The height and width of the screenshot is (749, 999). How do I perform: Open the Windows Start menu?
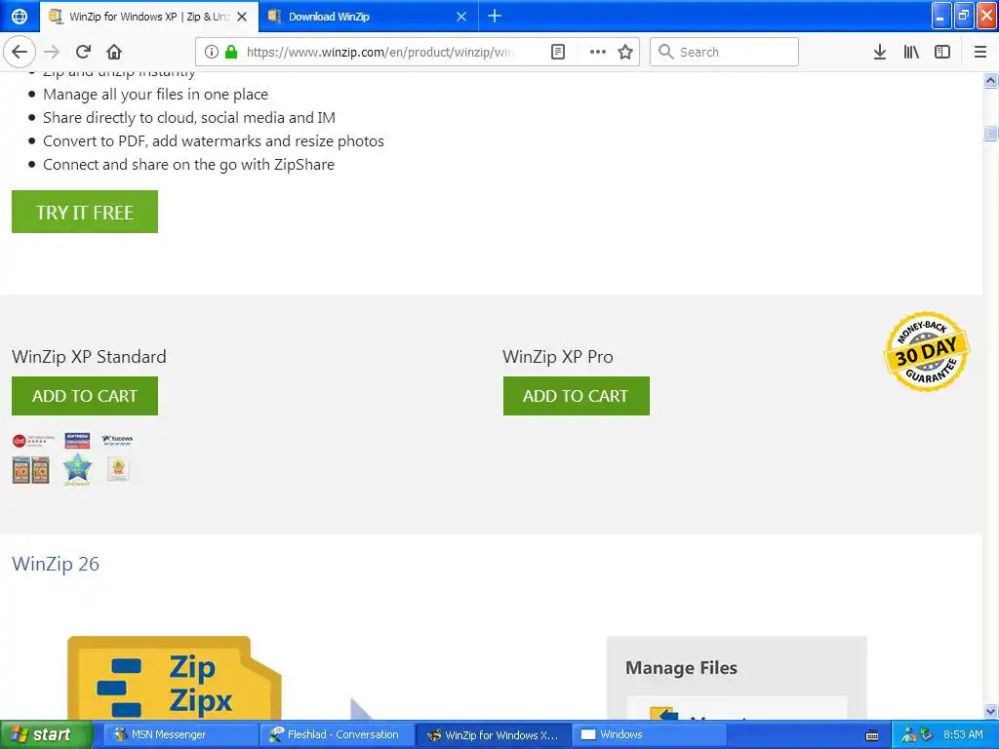(x=45, y=734)
